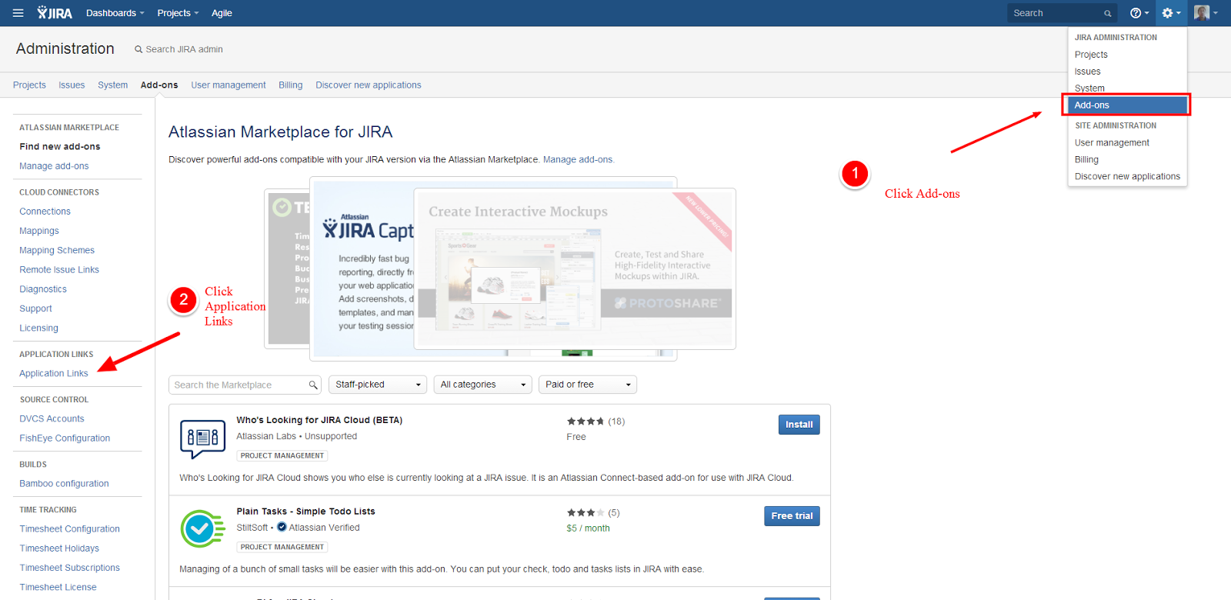Click the Create Interactive Mockups banner
This screenshot has width=1231, height=600.
click(575, 268)
